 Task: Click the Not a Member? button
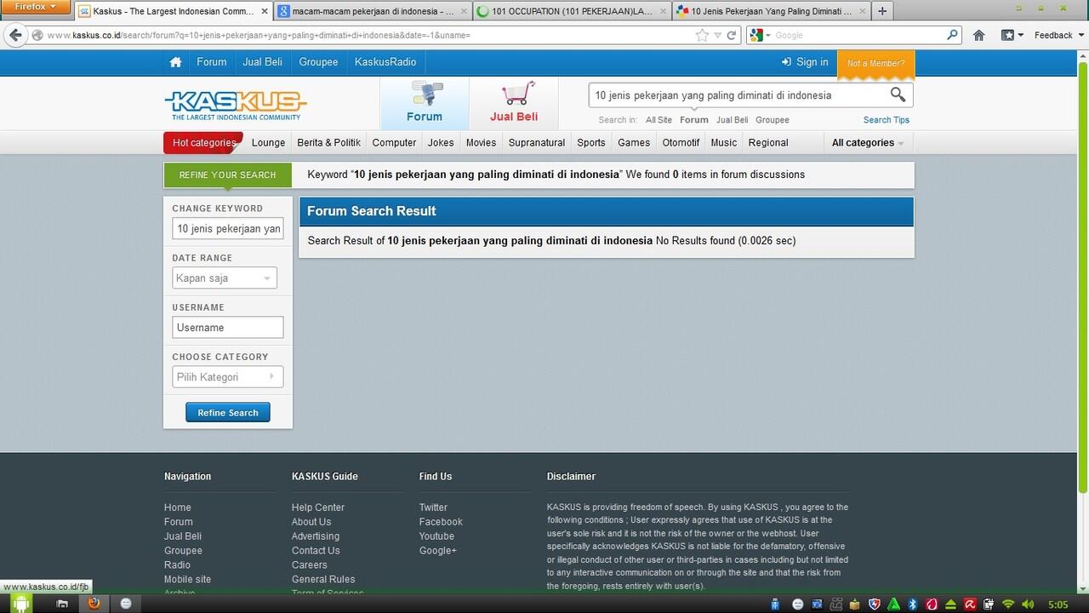click(876, 63)
